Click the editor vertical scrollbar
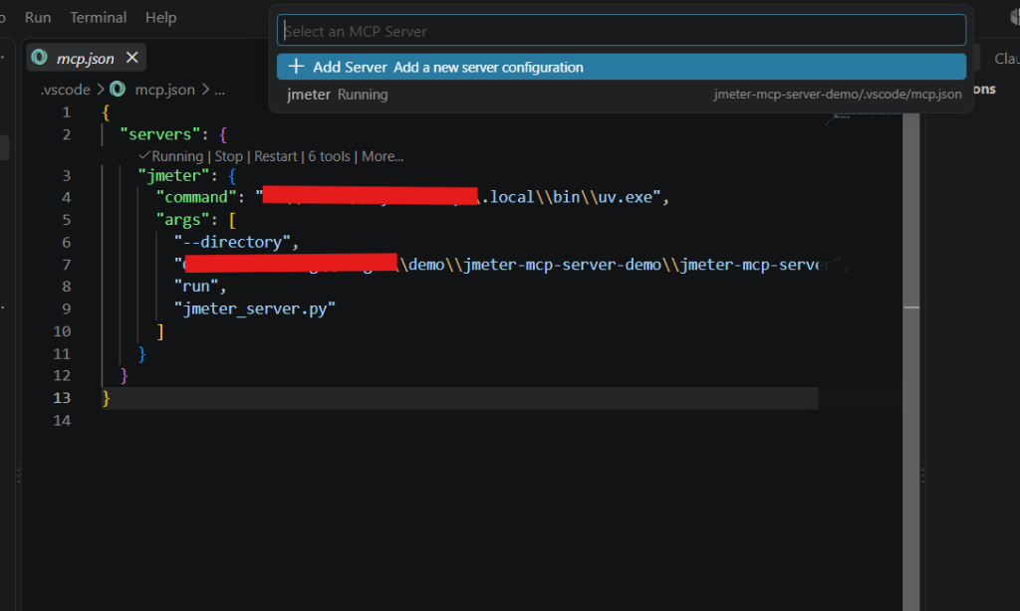The width and height of the screenshot is (1020, 611). tap(911, 362)
